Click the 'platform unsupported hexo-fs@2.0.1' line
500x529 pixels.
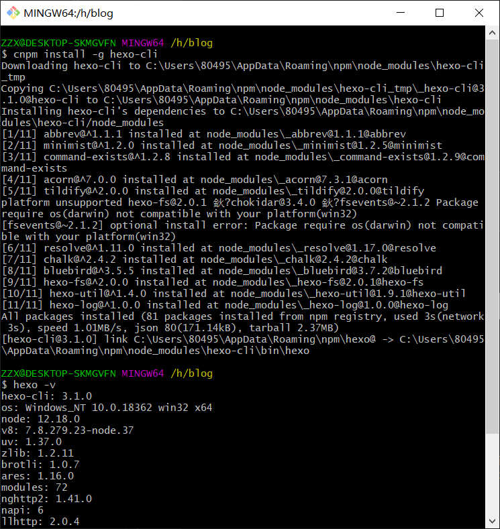(x=240, y=208)
